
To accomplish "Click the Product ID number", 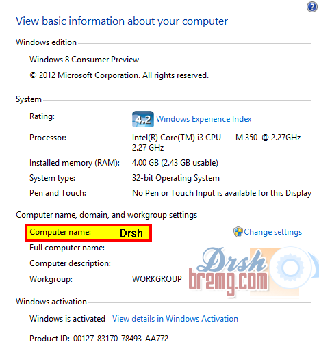I will coord(120,339).
